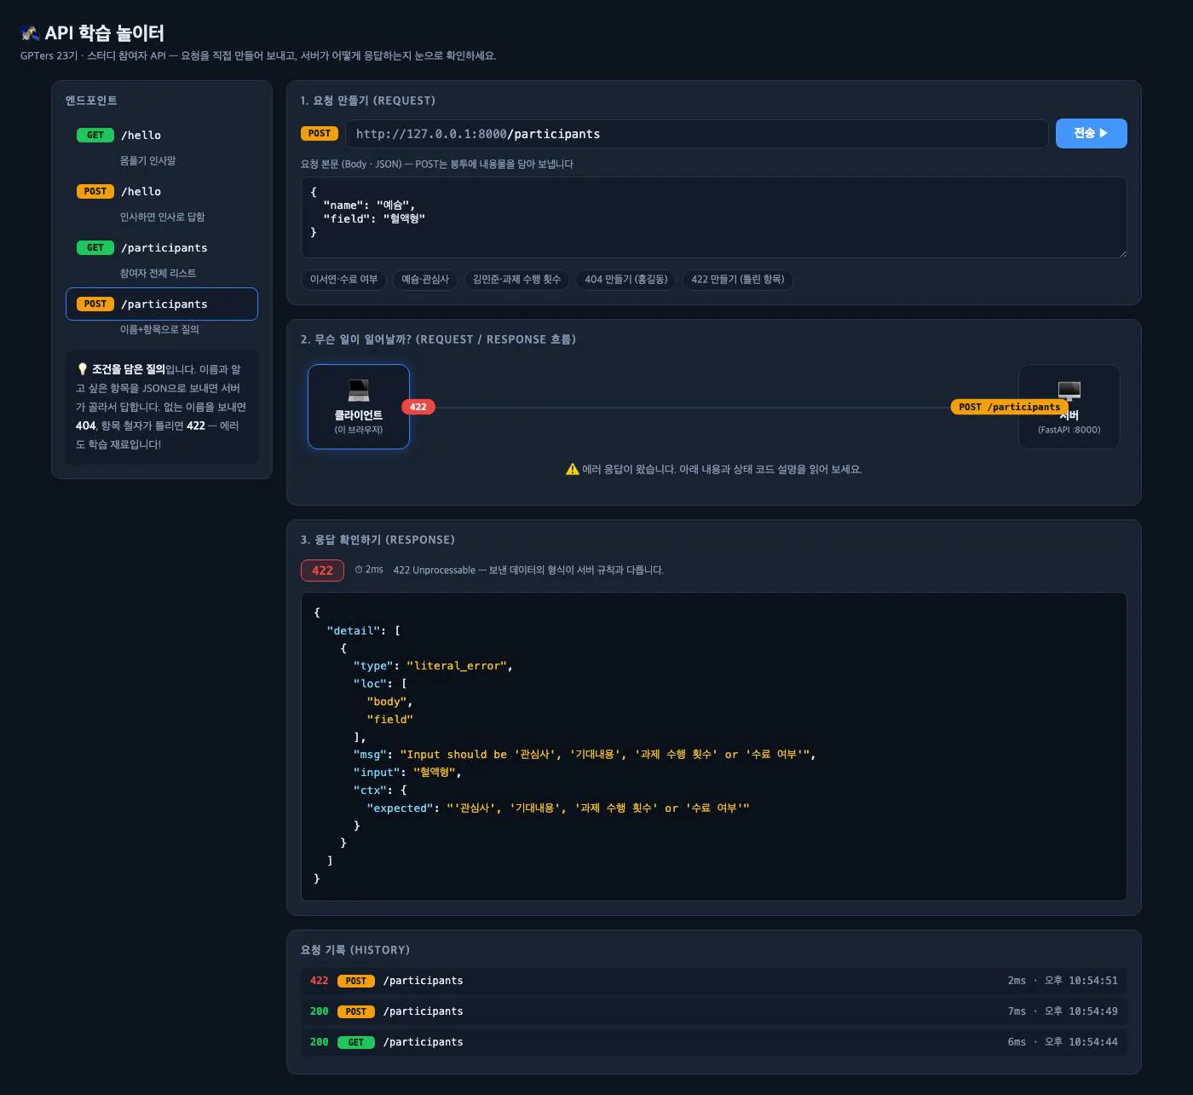Screen dimensions: 1193x1095
Task: Click the light bulb icon in the tip box
Action: pos(83,369)
